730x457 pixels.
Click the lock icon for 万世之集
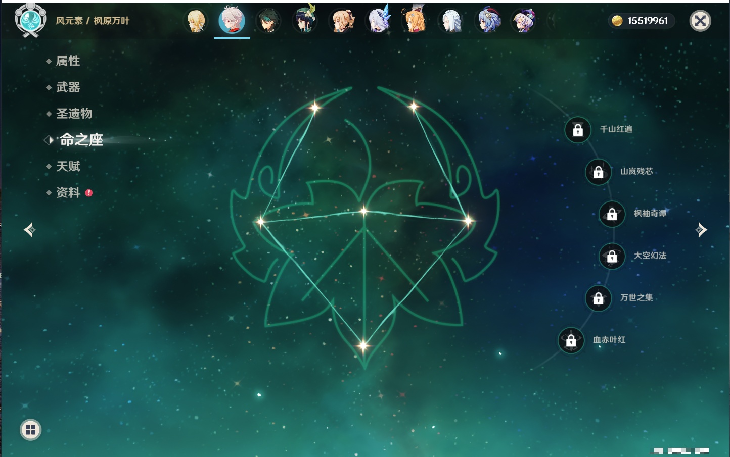tap(599, 298)
